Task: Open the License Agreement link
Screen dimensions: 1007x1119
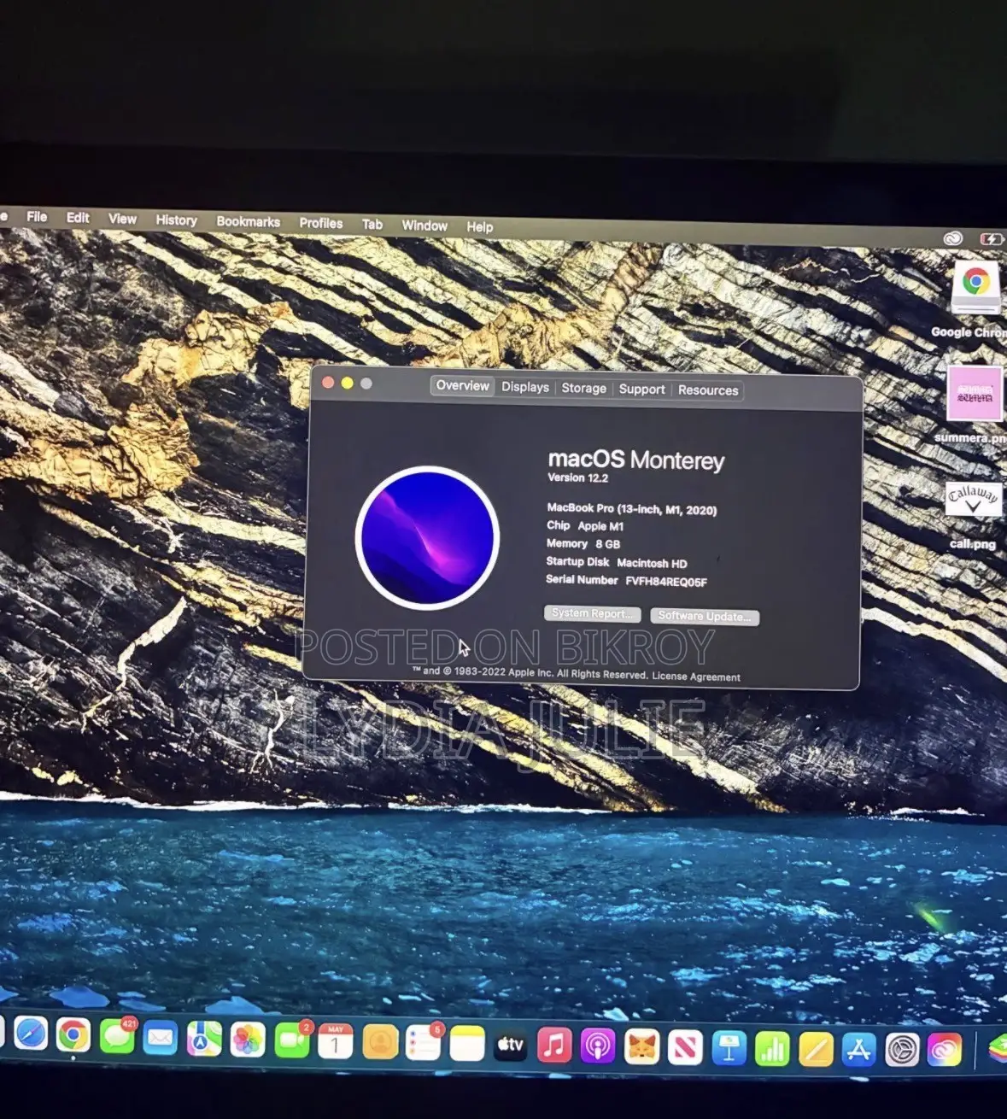Action: pos(696,677)
